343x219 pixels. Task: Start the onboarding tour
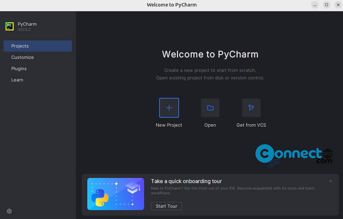(166, 206)
